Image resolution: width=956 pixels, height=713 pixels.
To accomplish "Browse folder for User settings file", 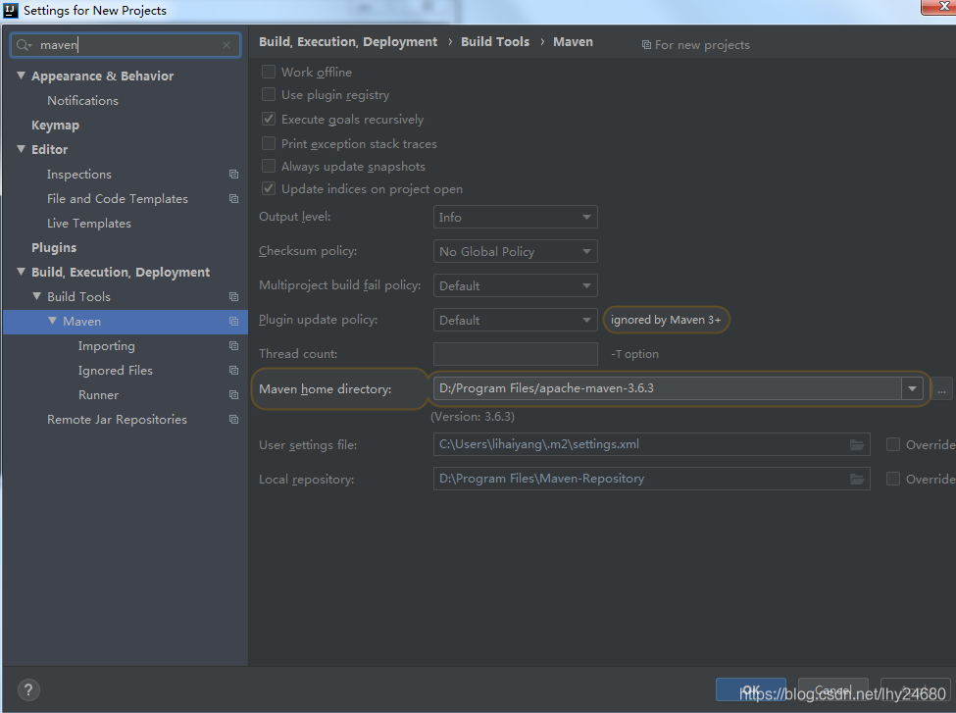I will tap(858, 445).
